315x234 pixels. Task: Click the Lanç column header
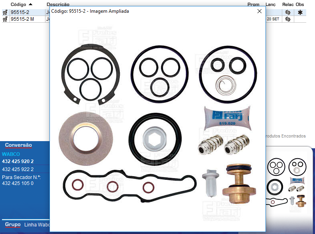click(271, 4)
